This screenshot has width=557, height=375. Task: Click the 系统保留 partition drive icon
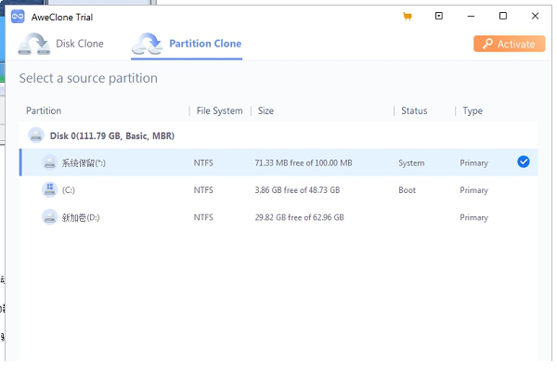pos(49,162)
